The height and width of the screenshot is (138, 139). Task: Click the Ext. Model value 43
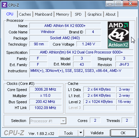click(82, 64)
